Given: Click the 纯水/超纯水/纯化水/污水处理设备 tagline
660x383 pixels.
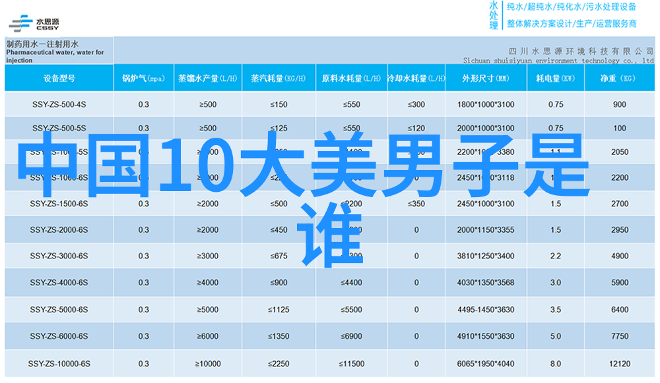Looking at the screenshot, I should 571,7.
